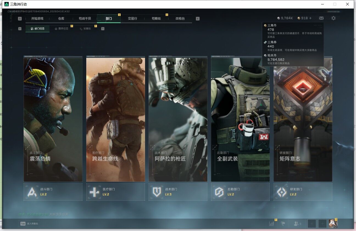This screenshot has height=231, width=356.
Task: Click the 战斗部门 LV.2 panel
Action: click(53, 192)
